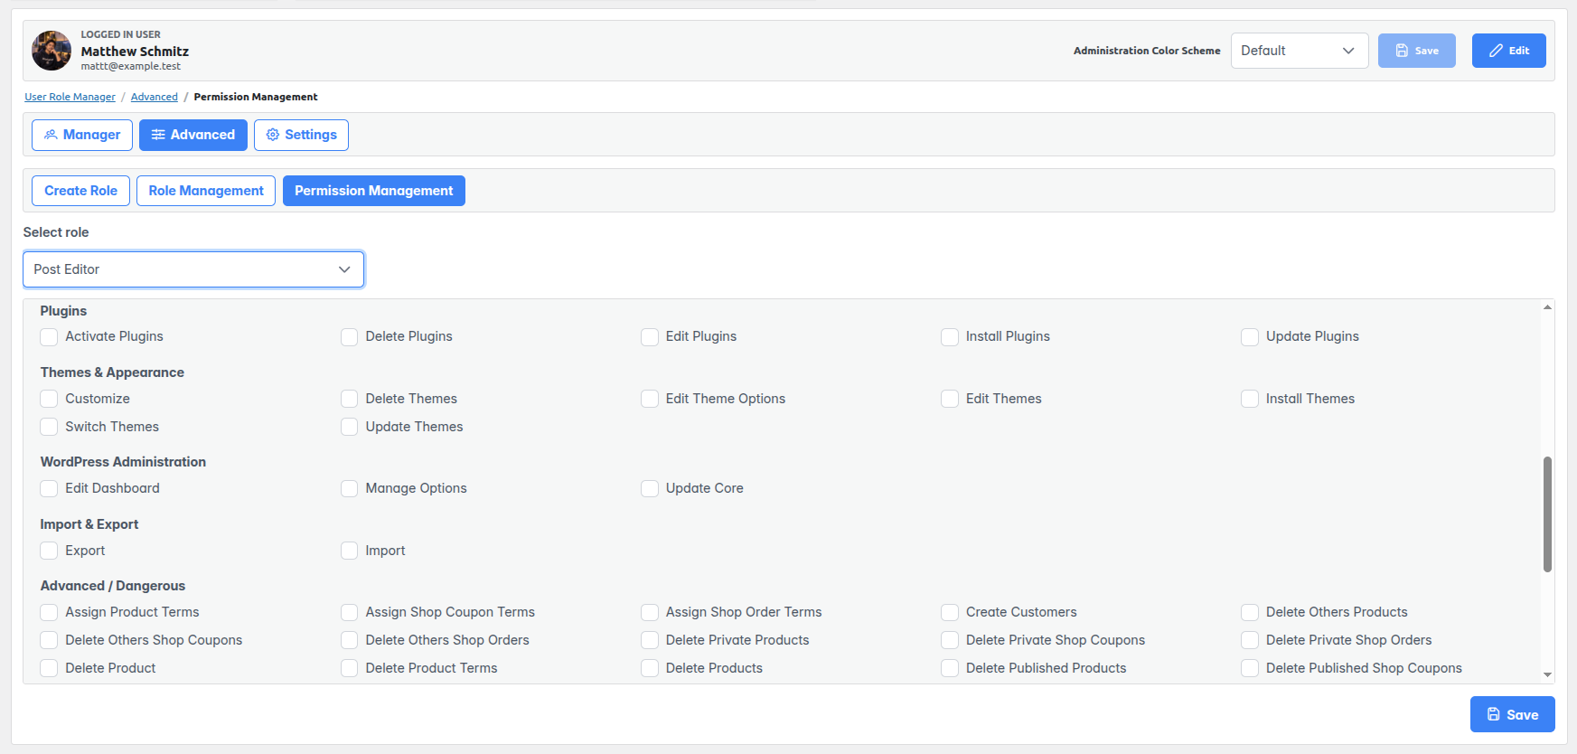Screen dimensions: 1577x754
Task: Tick the Delete Product Terms checkbox
Action: 349,669
